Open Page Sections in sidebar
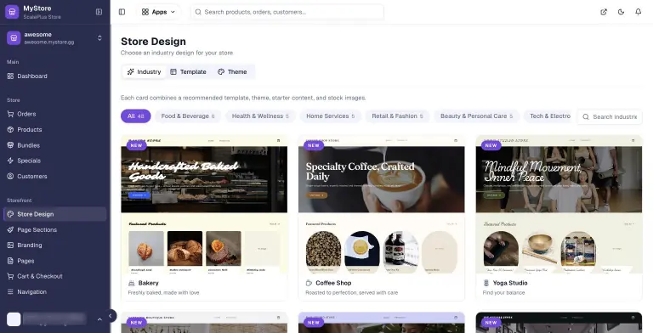 point(55,229)
